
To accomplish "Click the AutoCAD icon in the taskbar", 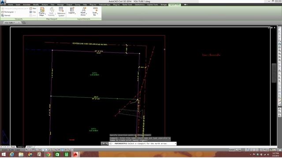I will (x=75, y=154).
